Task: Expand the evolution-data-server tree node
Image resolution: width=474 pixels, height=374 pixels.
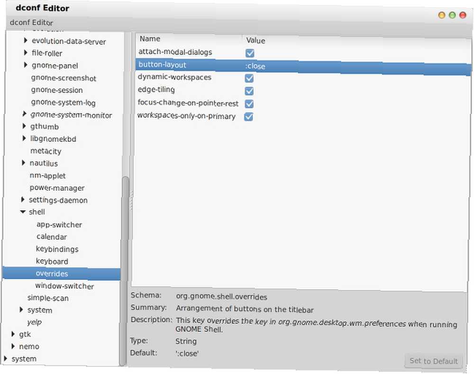Action: pyautogui.click(x=26, y=40)
